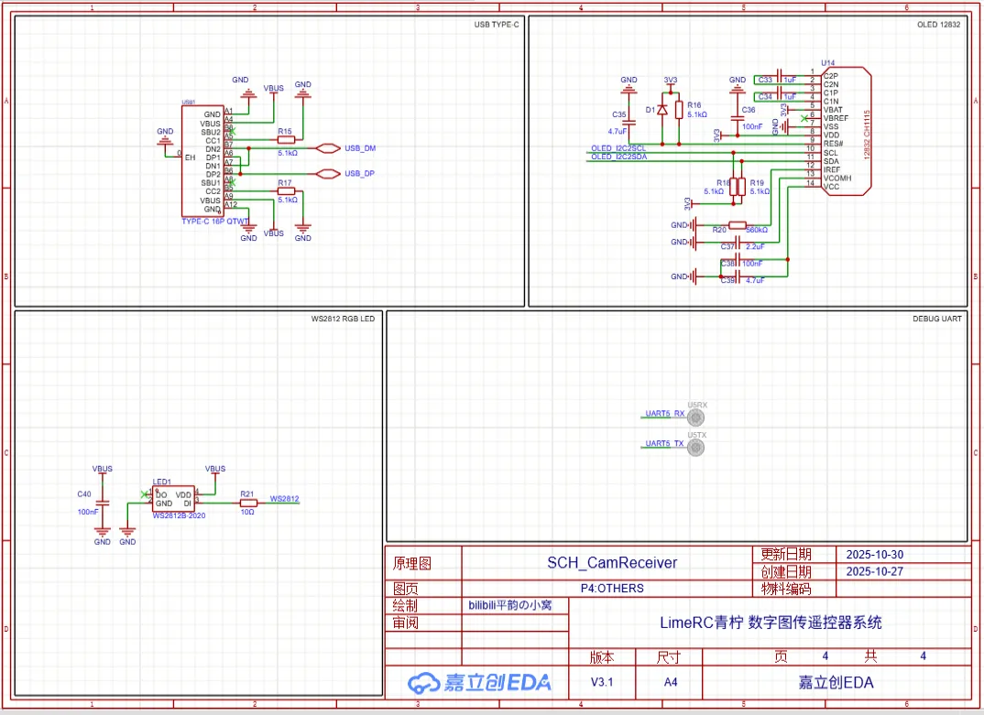Image resolution: width=984 pixels, height=715 pixels.
Task: Click the P4:OTHERS page name field
Action: click(611, 589)
